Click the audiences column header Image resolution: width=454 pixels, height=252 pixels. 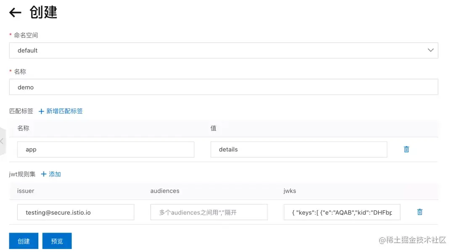coord(165,191)
